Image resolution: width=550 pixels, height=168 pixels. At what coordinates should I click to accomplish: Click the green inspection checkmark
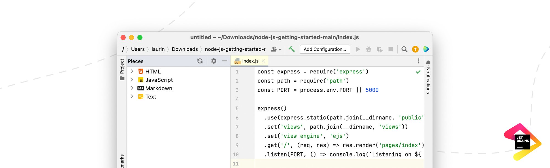click(418, 72)
